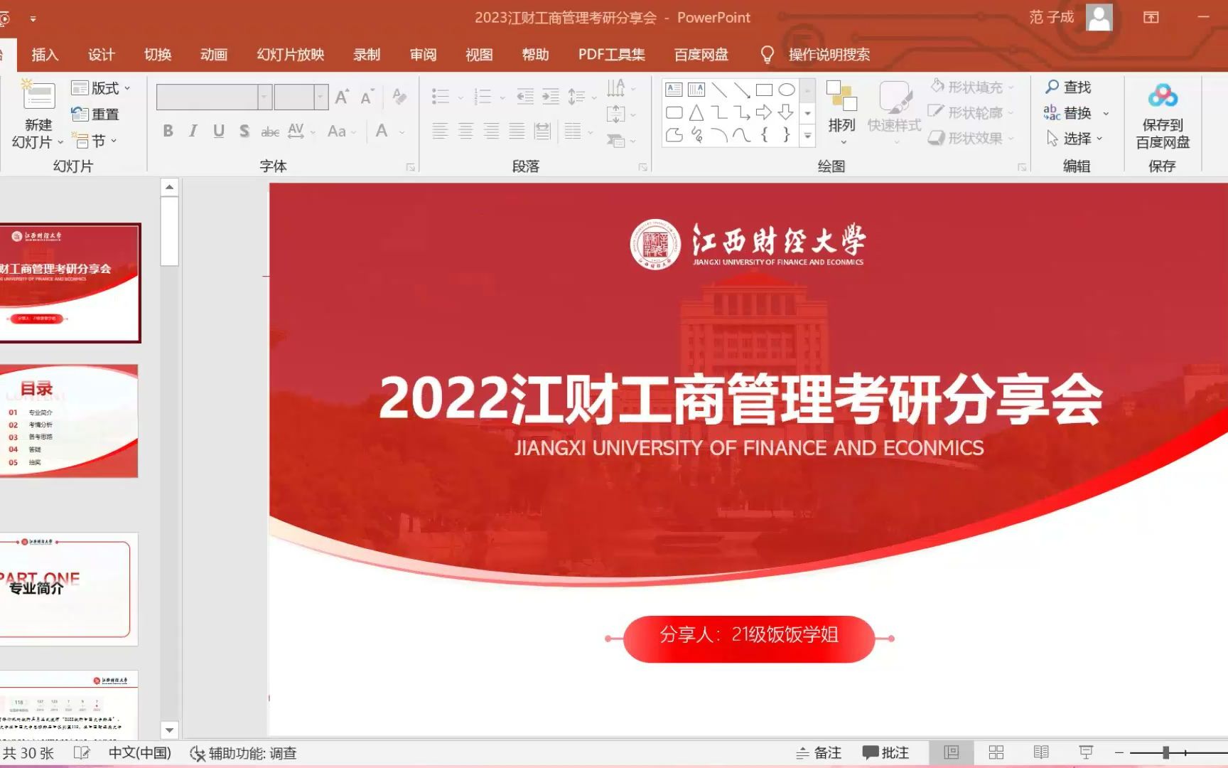Open the font size combo box
Image resolution: width=1228 pixels, height=768 pixels.
coord(301,97)
